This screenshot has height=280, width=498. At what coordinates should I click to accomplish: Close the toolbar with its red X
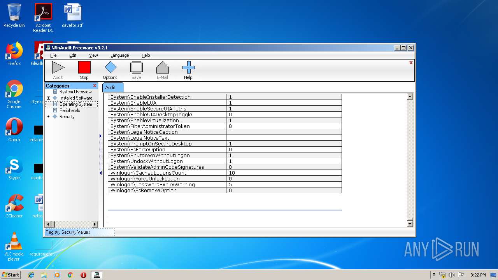click(411, 63)
